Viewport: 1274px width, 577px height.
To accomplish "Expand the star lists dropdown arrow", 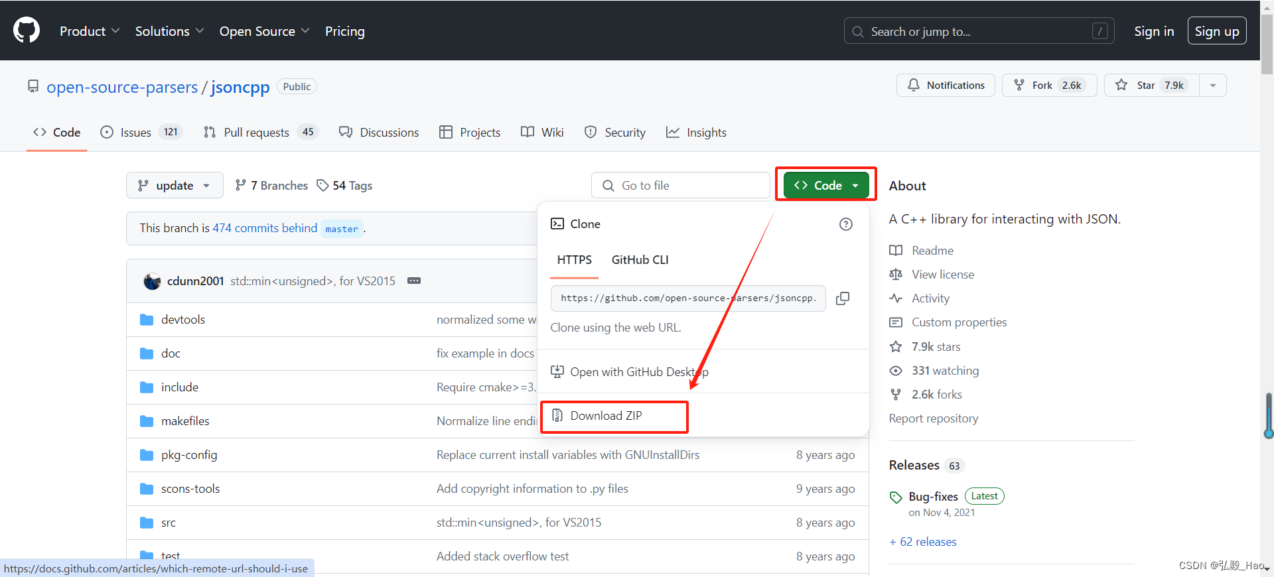I will [x=1213, y=85].
